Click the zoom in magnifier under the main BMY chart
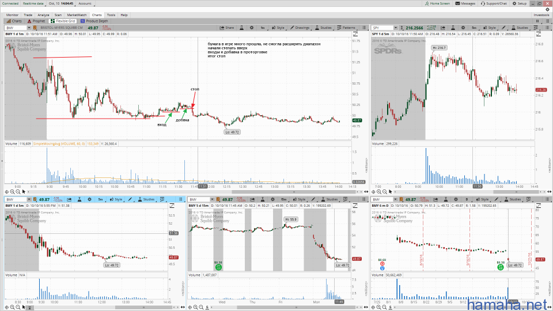Viewport: 553px width, 311px height. click(12, 192)
